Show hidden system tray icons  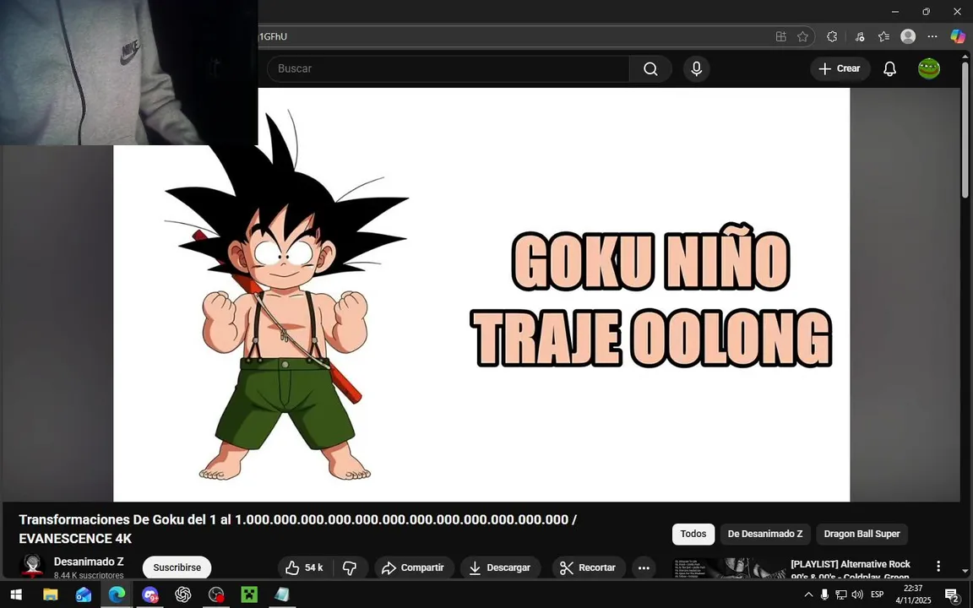808,595
